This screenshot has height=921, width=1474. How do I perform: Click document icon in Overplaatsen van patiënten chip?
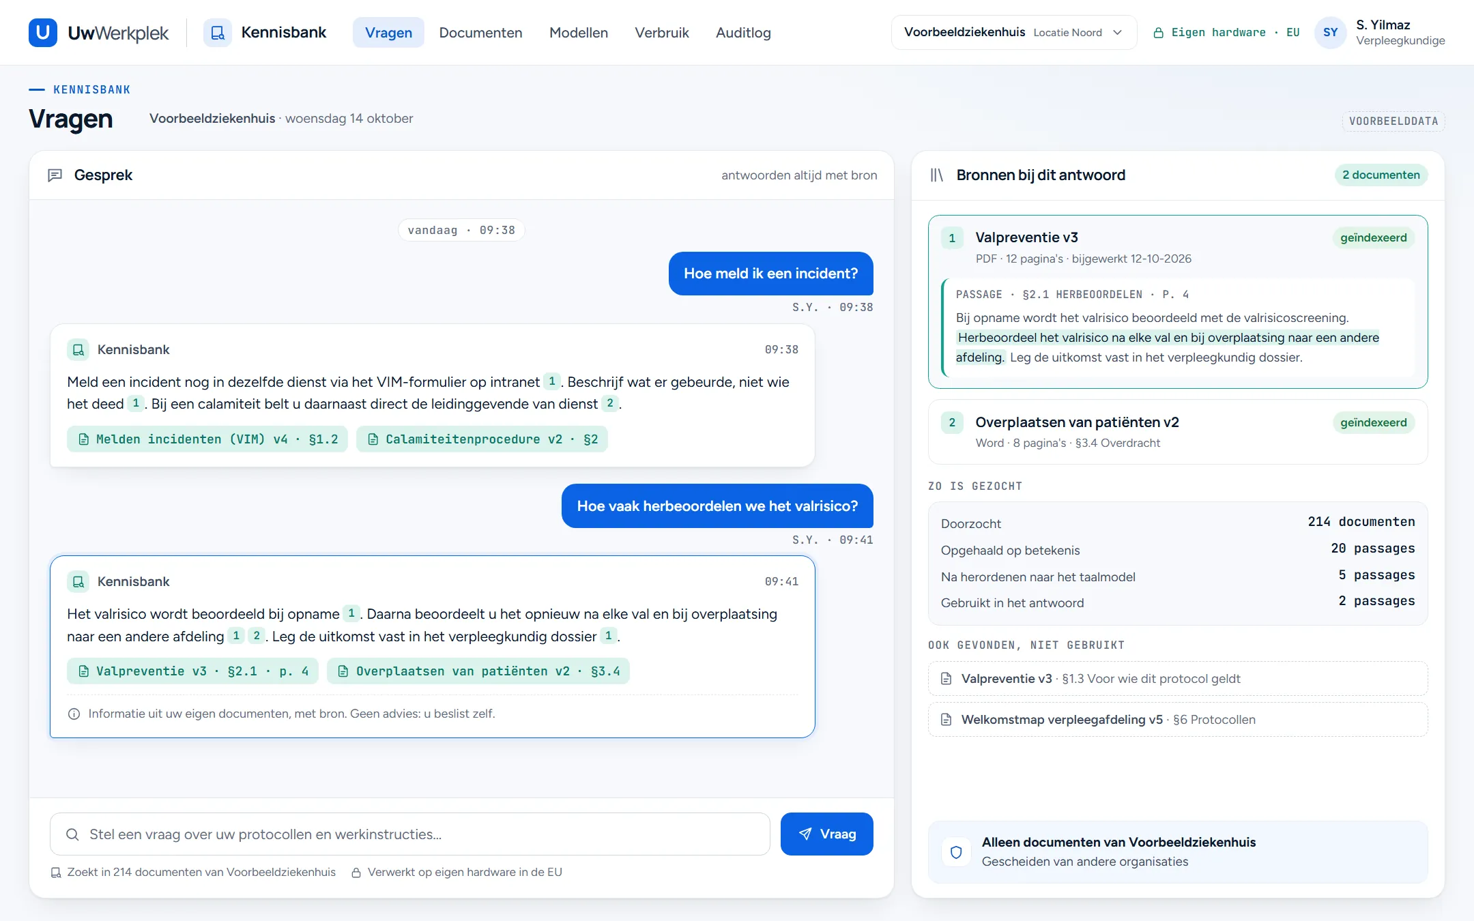343,671
